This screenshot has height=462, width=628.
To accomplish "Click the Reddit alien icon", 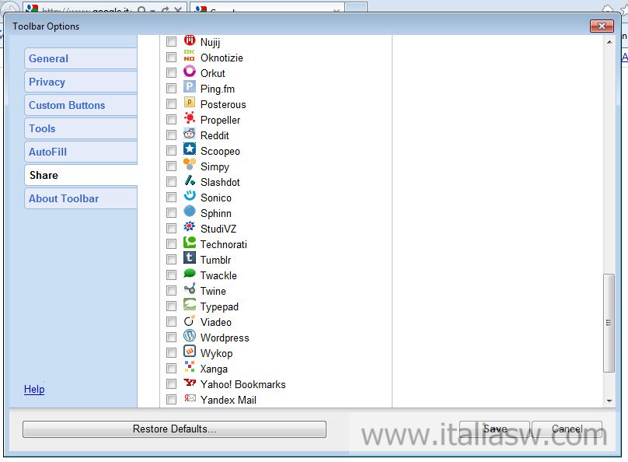I will click(x=190, y=135).
